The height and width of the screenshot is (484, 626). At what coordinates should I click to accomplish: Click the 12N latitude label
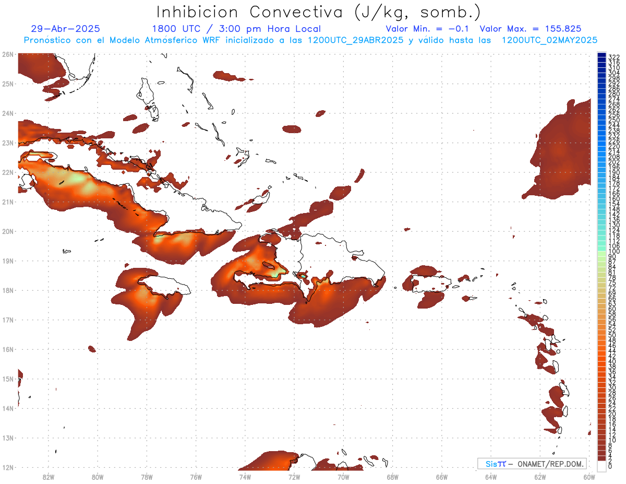click(7, 467)
